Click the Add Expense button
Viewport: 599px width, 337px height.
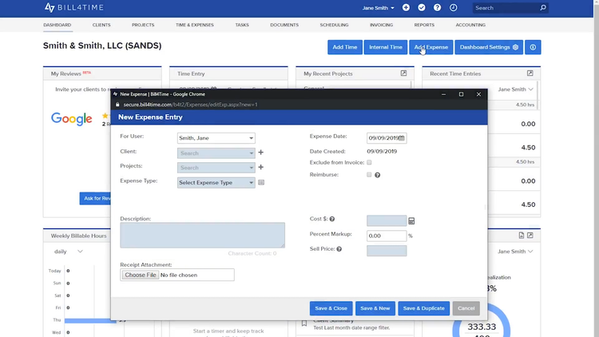click(431, 47)
